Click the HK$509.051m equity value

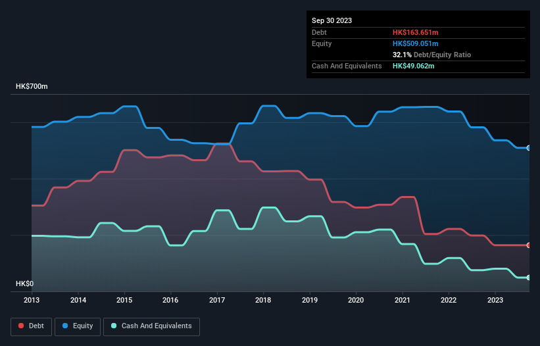point(415,43)
